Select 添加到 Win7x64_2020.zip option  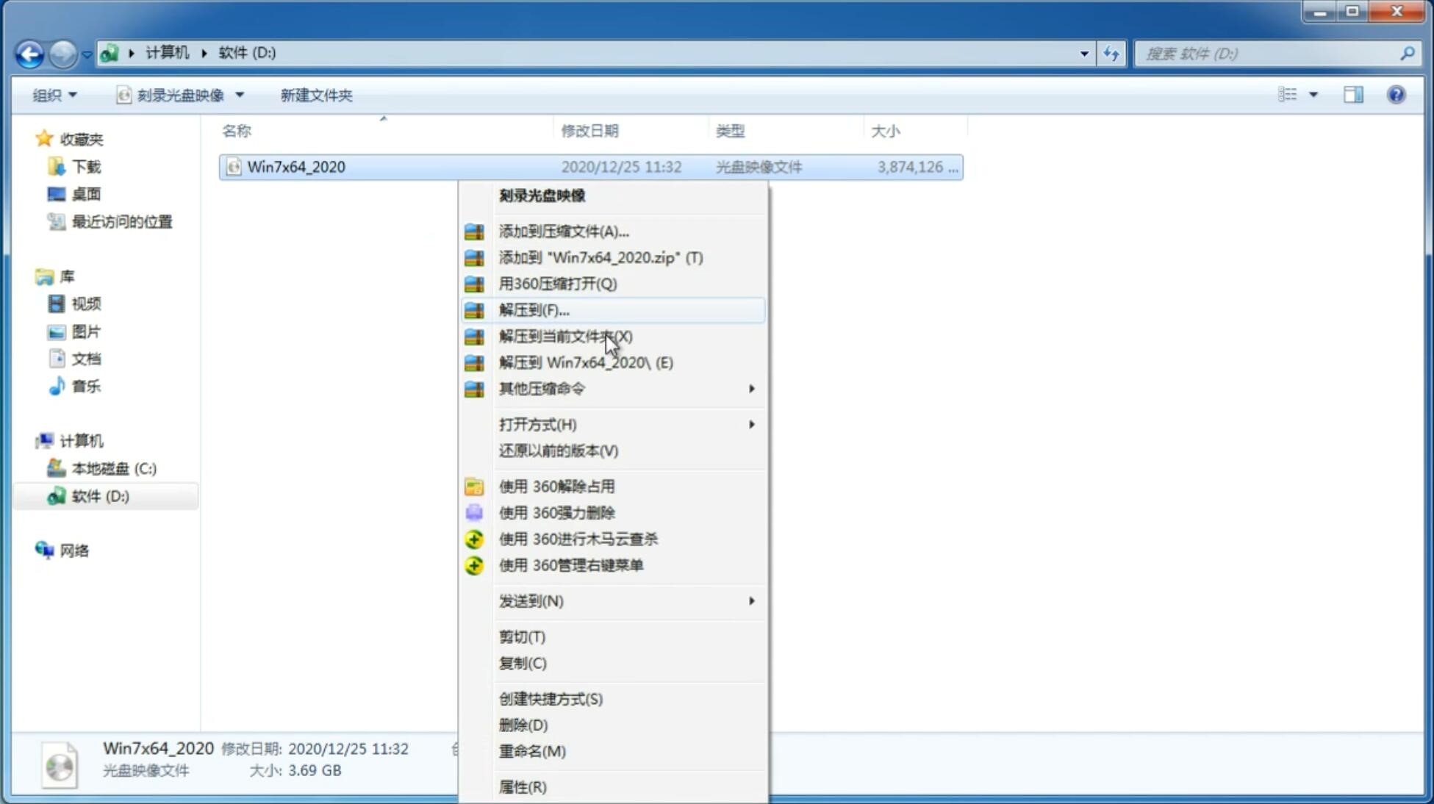point(601,257)
